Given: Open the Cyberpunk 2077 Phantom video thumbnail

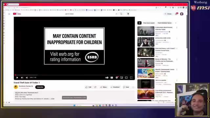Looking at the screenshot, I should [146, 94].
